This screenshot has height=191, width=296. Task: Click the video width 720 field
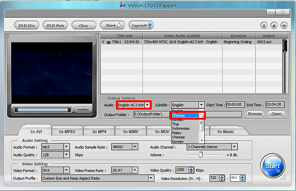pos(215,178)
